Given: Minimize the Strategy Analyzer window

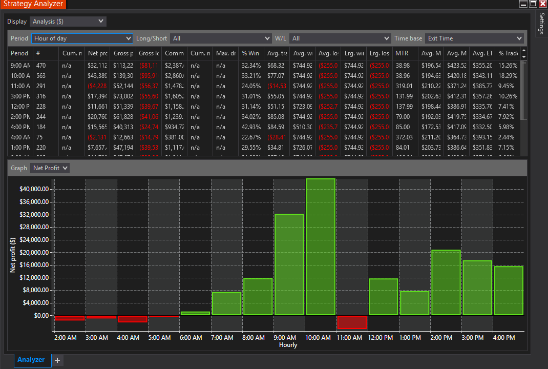Looking at the screenshot, I should (x=523, y=4).
